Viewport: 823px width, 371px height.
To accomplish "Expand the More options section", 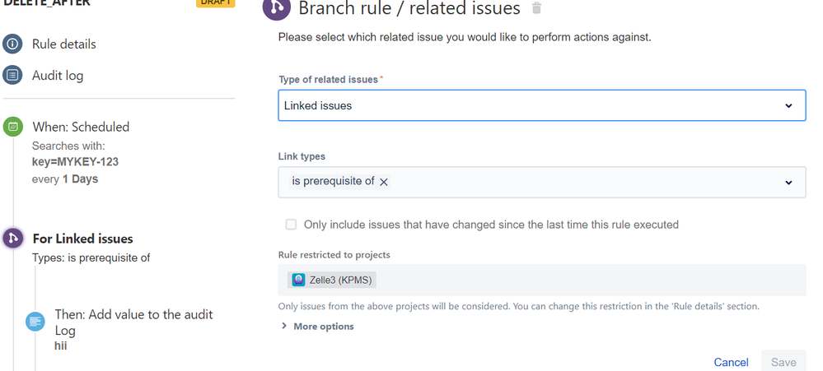I will pos(317,327).
